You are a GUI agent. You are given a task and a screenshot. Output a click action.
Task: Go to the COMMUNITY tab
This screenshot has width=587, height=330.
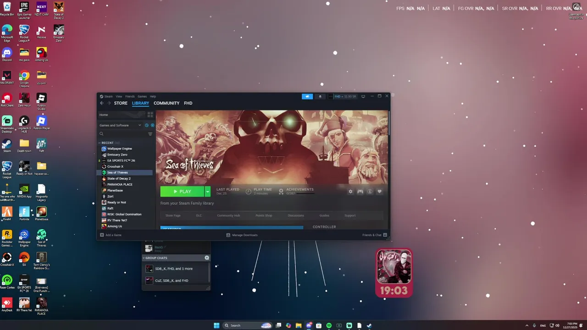point(166,103)
